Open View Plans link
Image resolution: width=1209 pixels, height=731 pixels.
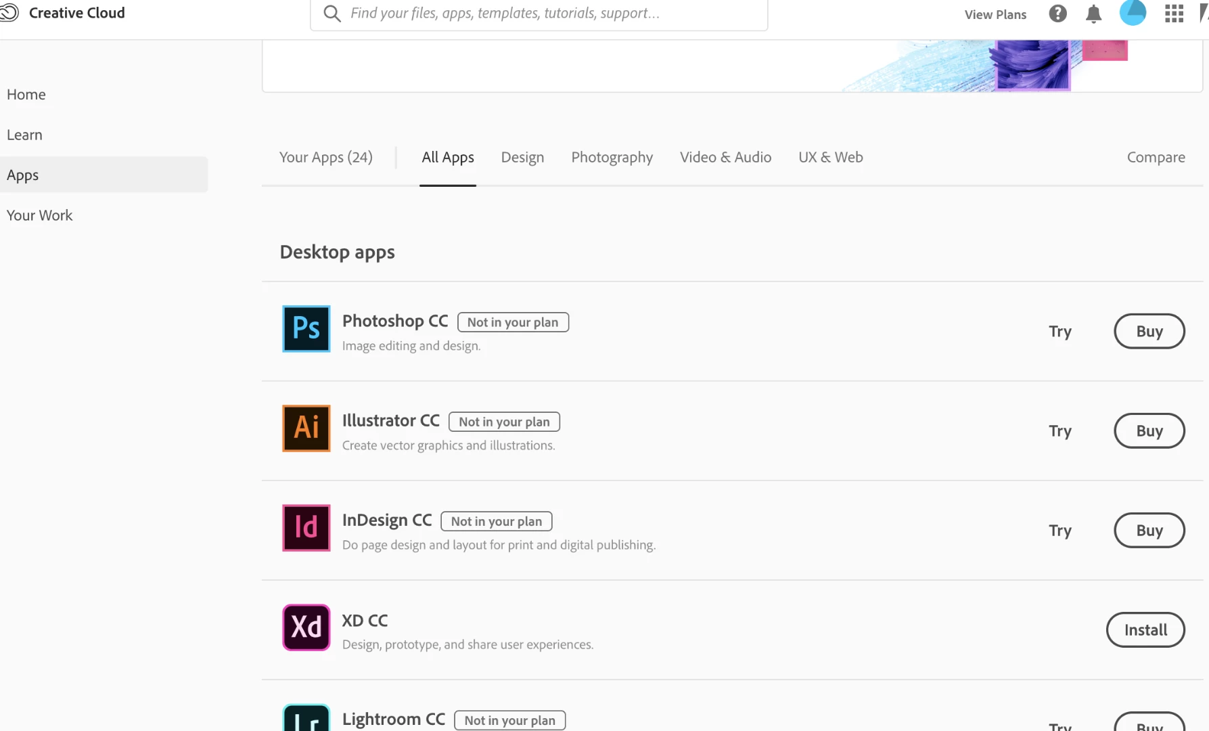[x=995, y=14]
